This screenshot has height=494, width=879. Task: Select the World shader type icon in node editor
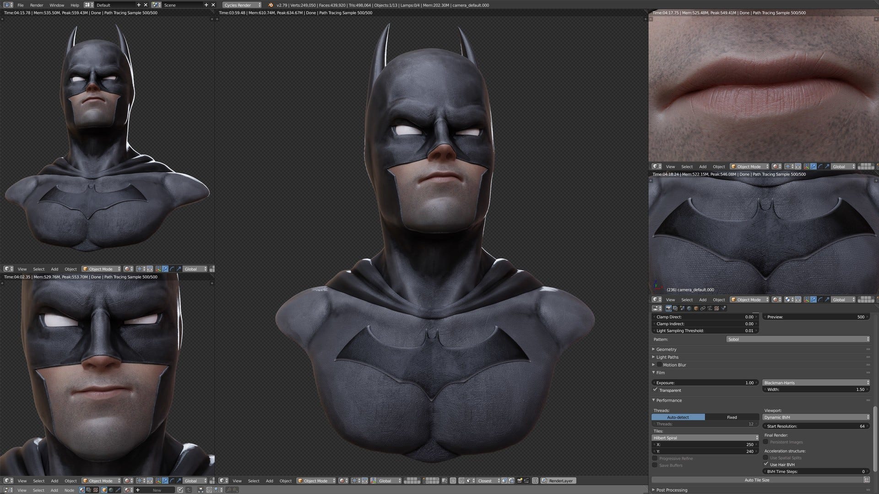coord(111,490)
